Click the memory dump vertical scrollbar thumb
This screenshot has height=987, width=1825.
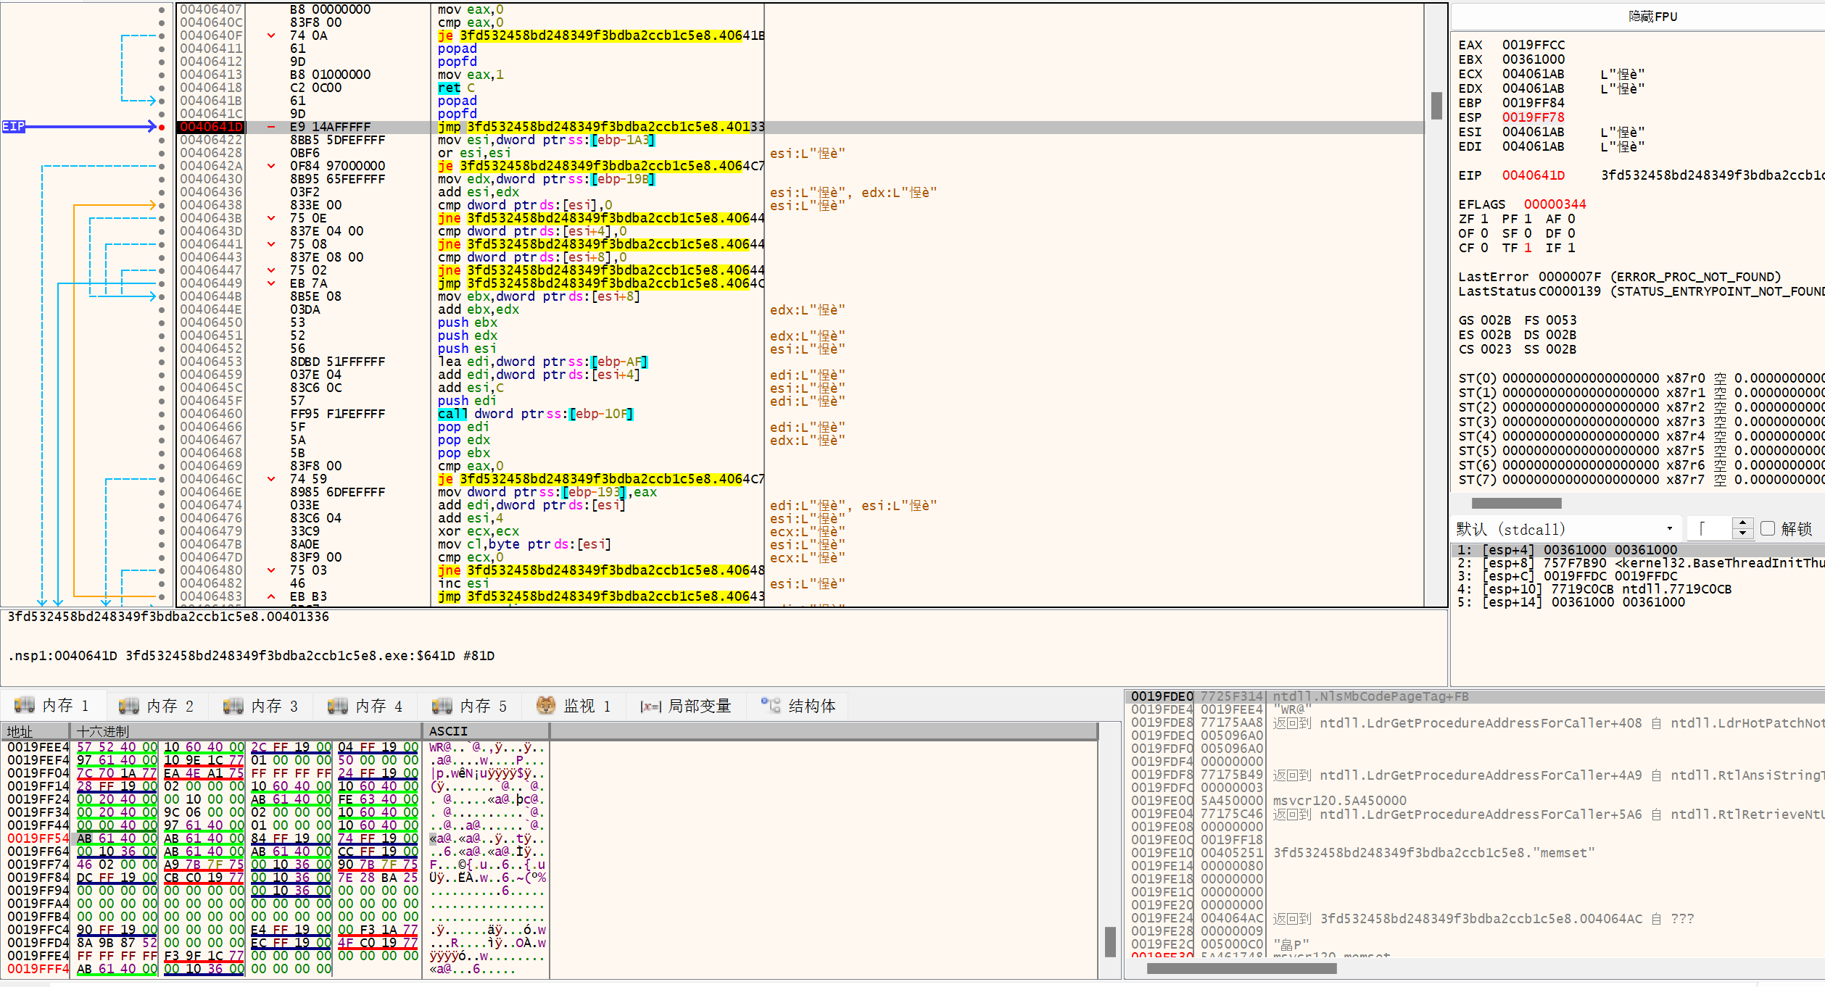(1109, 941)
